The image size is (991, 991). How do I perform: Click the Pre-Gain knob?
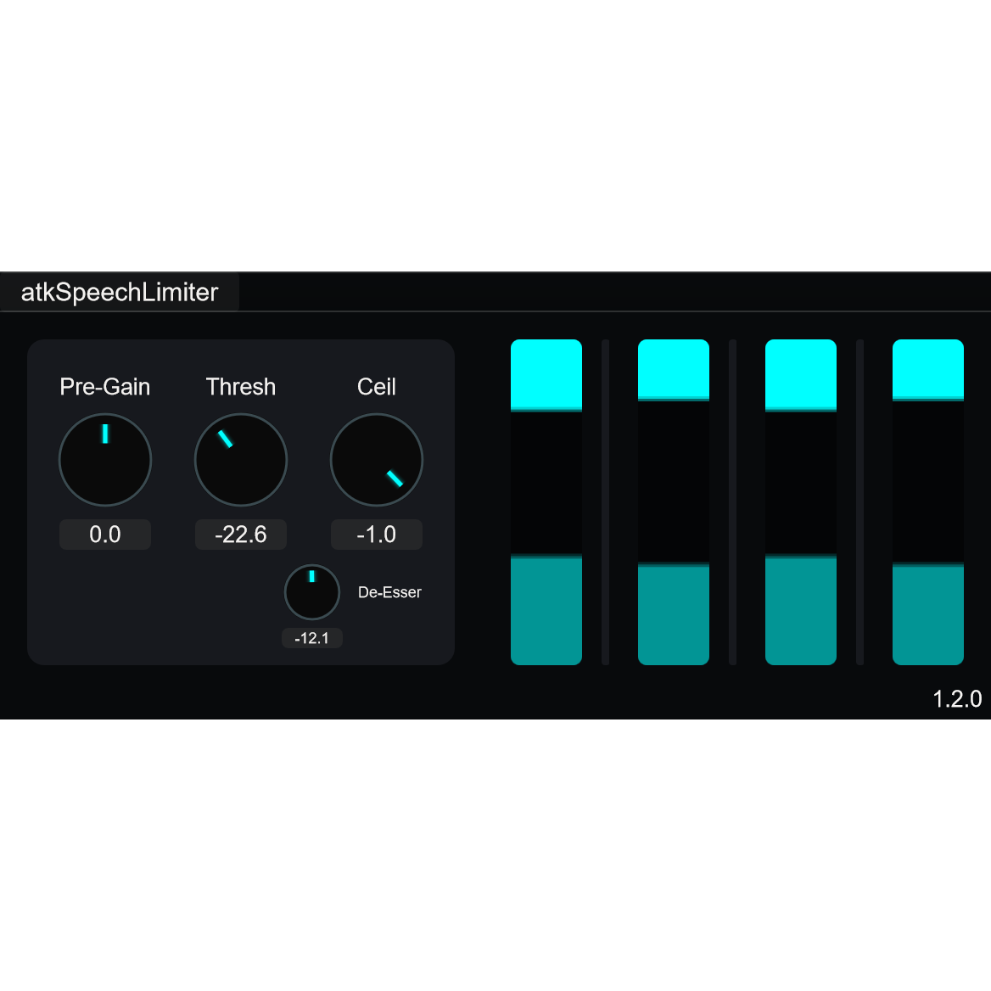point(105,460)
